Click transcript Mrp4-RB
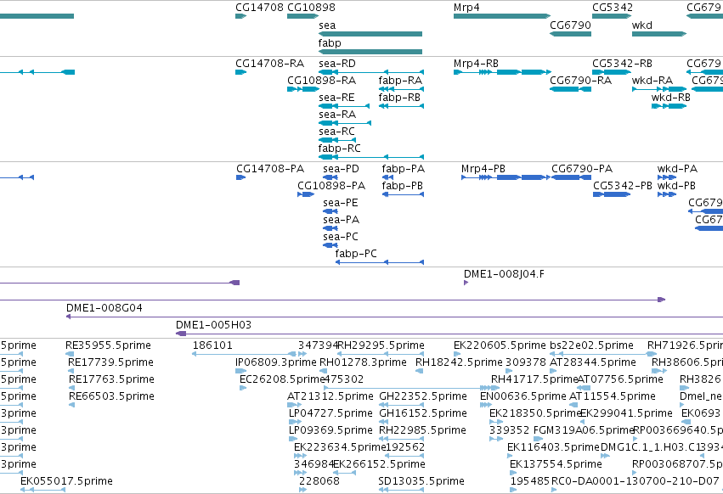Image resolution: width=723 pixels, height=494 pixels. (503, 72)
